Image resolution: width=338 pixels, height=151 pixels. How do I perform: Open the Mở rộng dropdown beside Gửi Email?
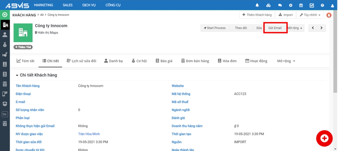pyautogui.click(x=295, y=28)
